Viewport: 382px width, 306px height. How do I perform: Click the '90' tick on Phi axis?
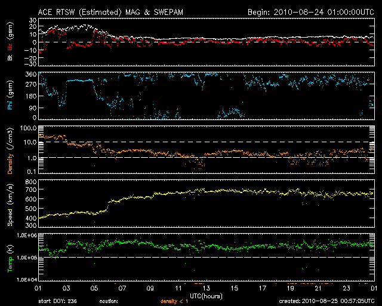(33, 108)
